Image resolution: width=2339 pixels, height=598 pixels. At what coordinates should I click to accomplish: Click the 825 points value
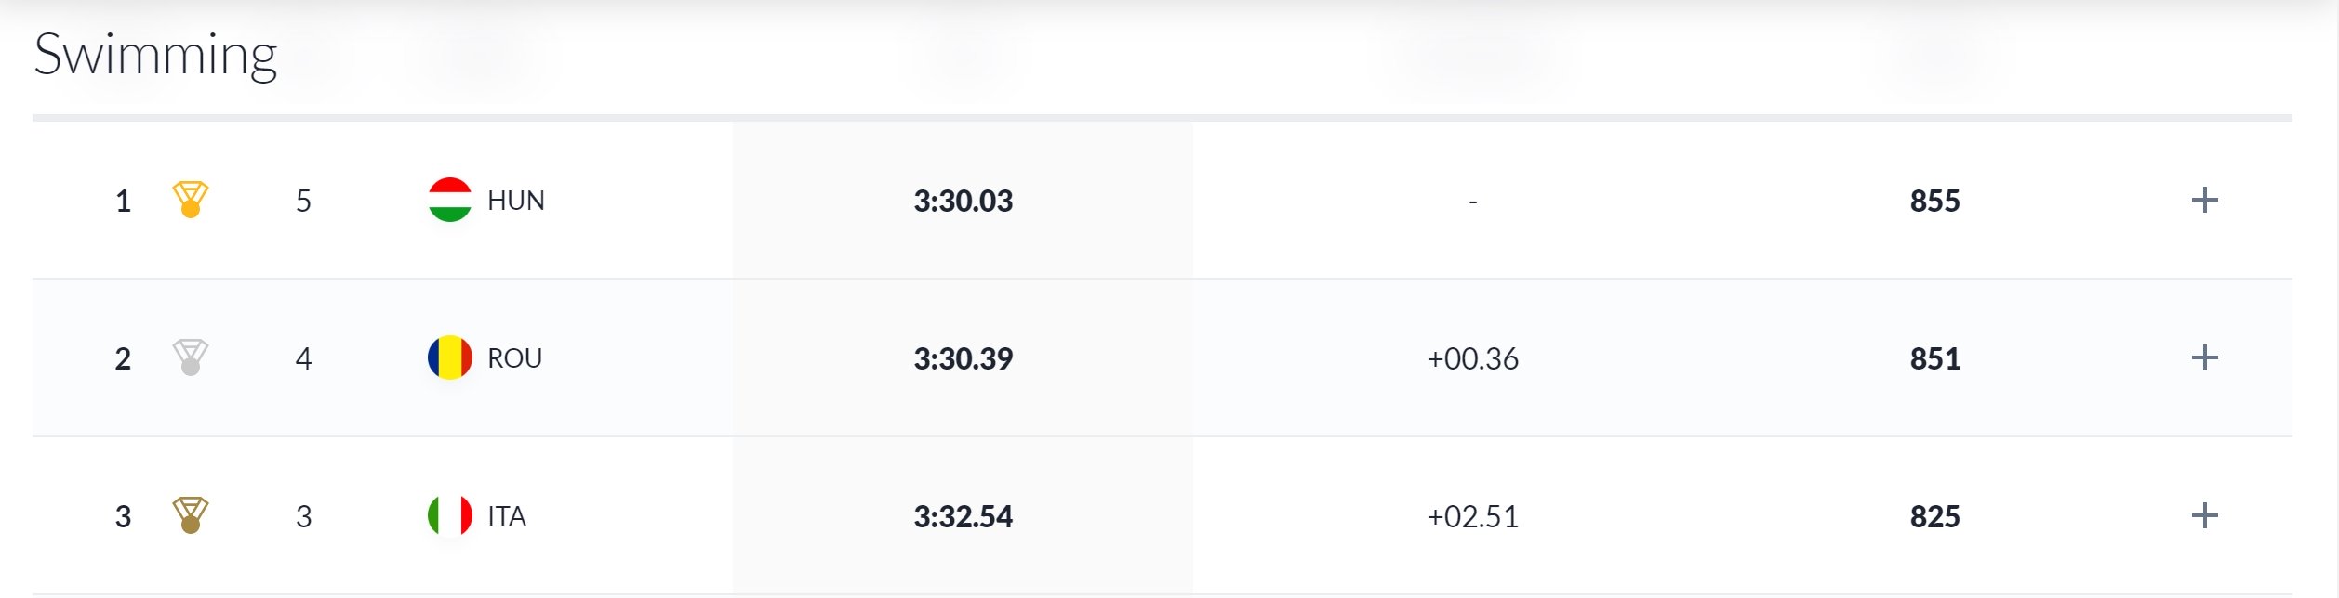coord(1934,516)
